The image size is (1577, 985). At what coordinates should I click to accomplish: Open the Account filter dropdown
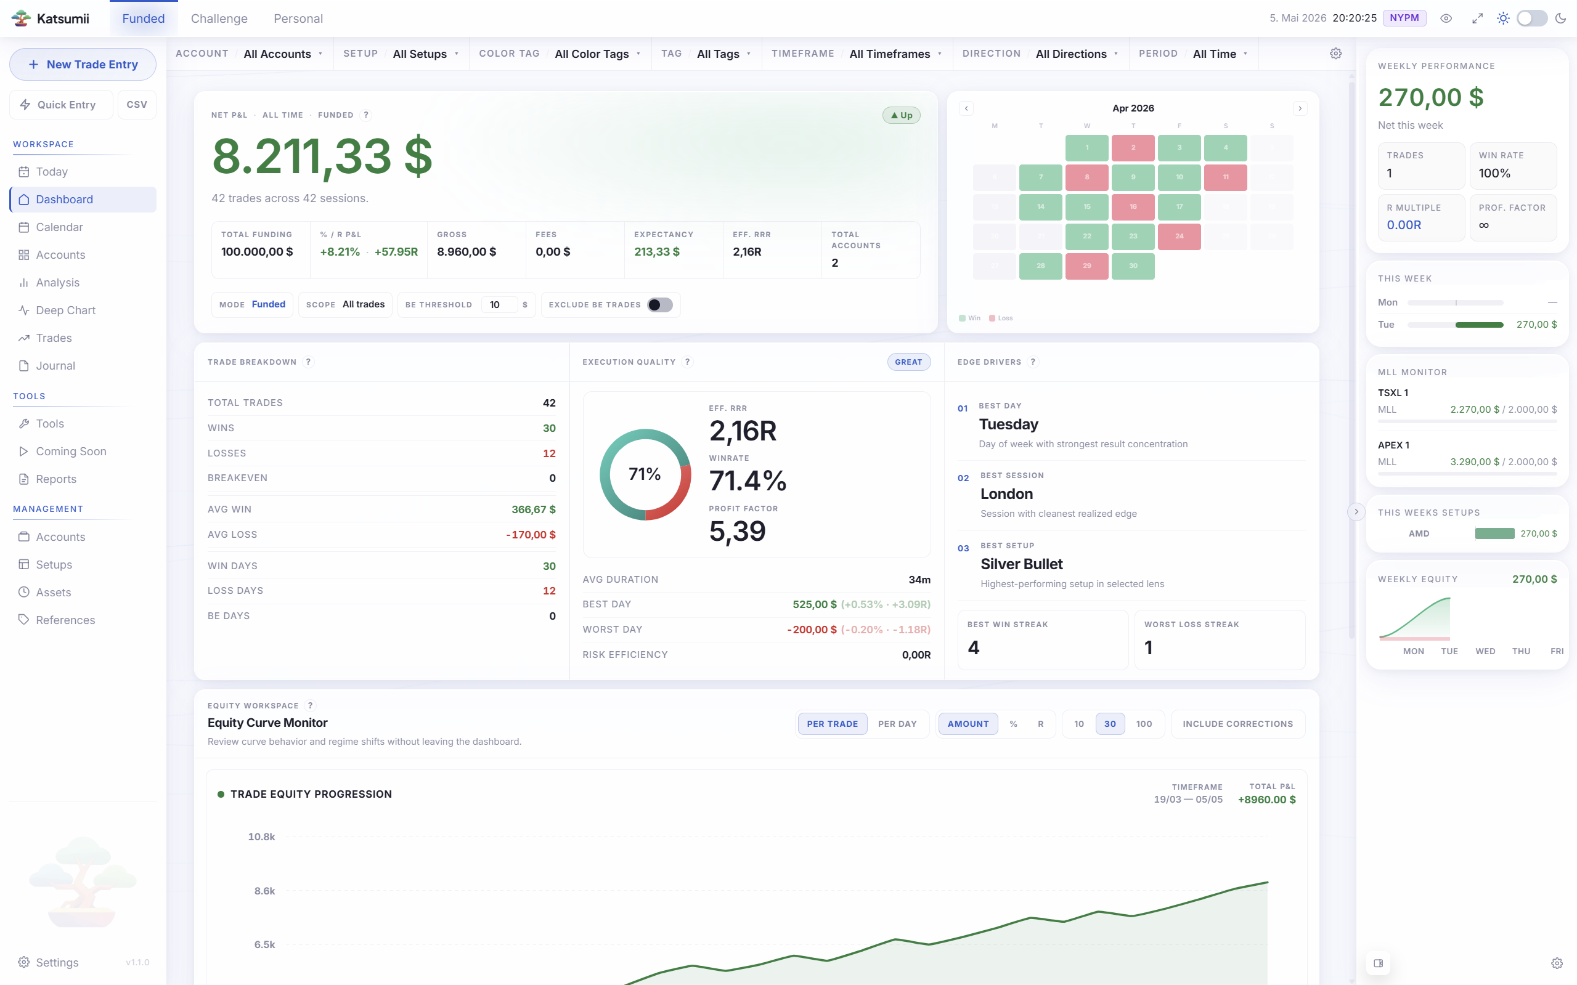click(250, 54)
